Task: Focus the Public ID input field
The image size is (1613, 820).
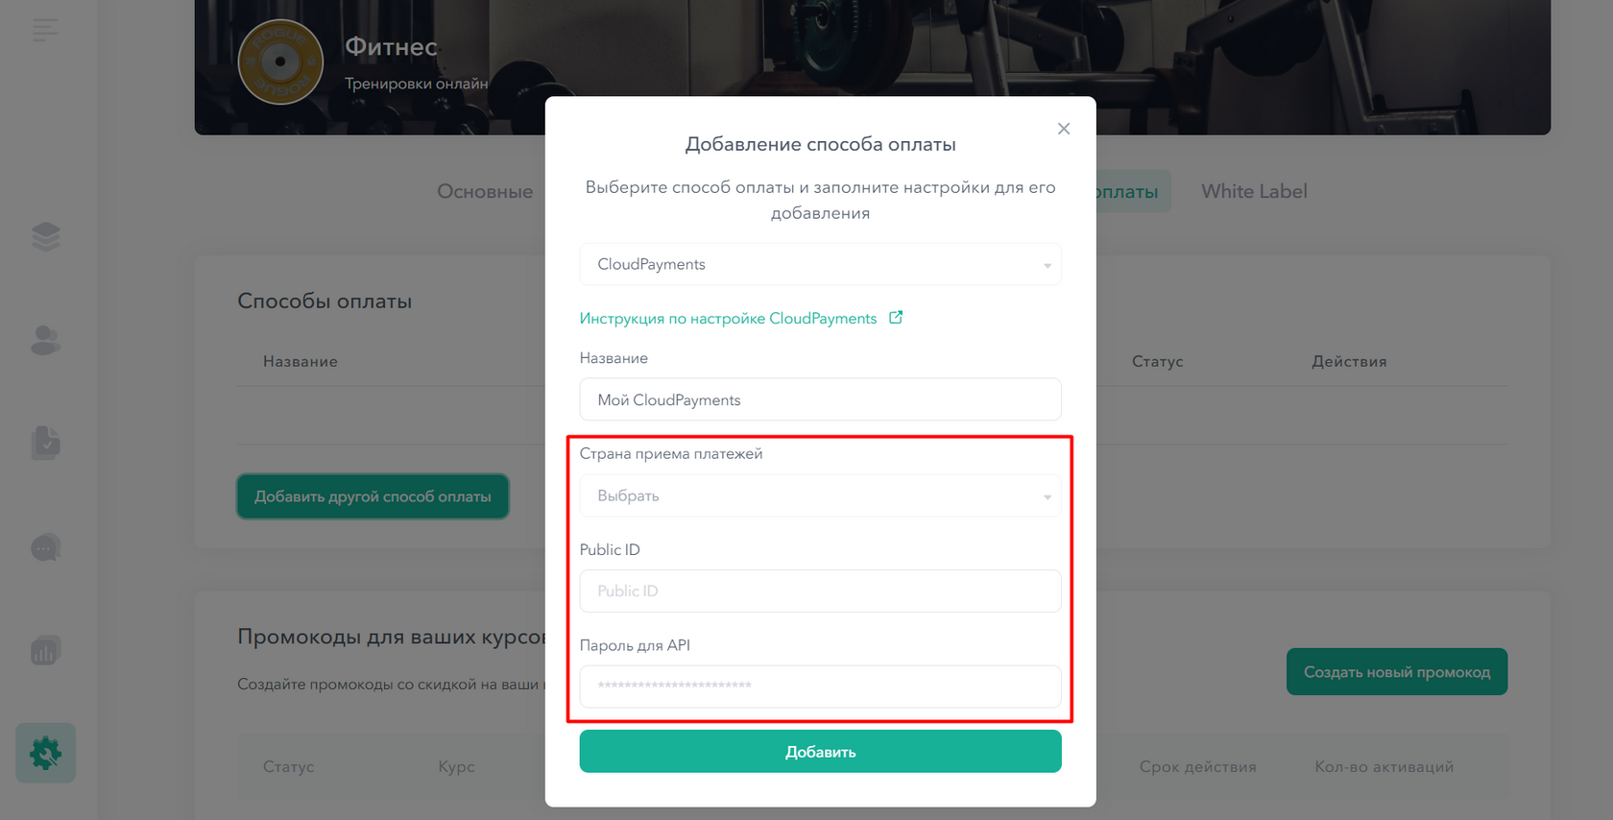Action: (x=820, y=591)
